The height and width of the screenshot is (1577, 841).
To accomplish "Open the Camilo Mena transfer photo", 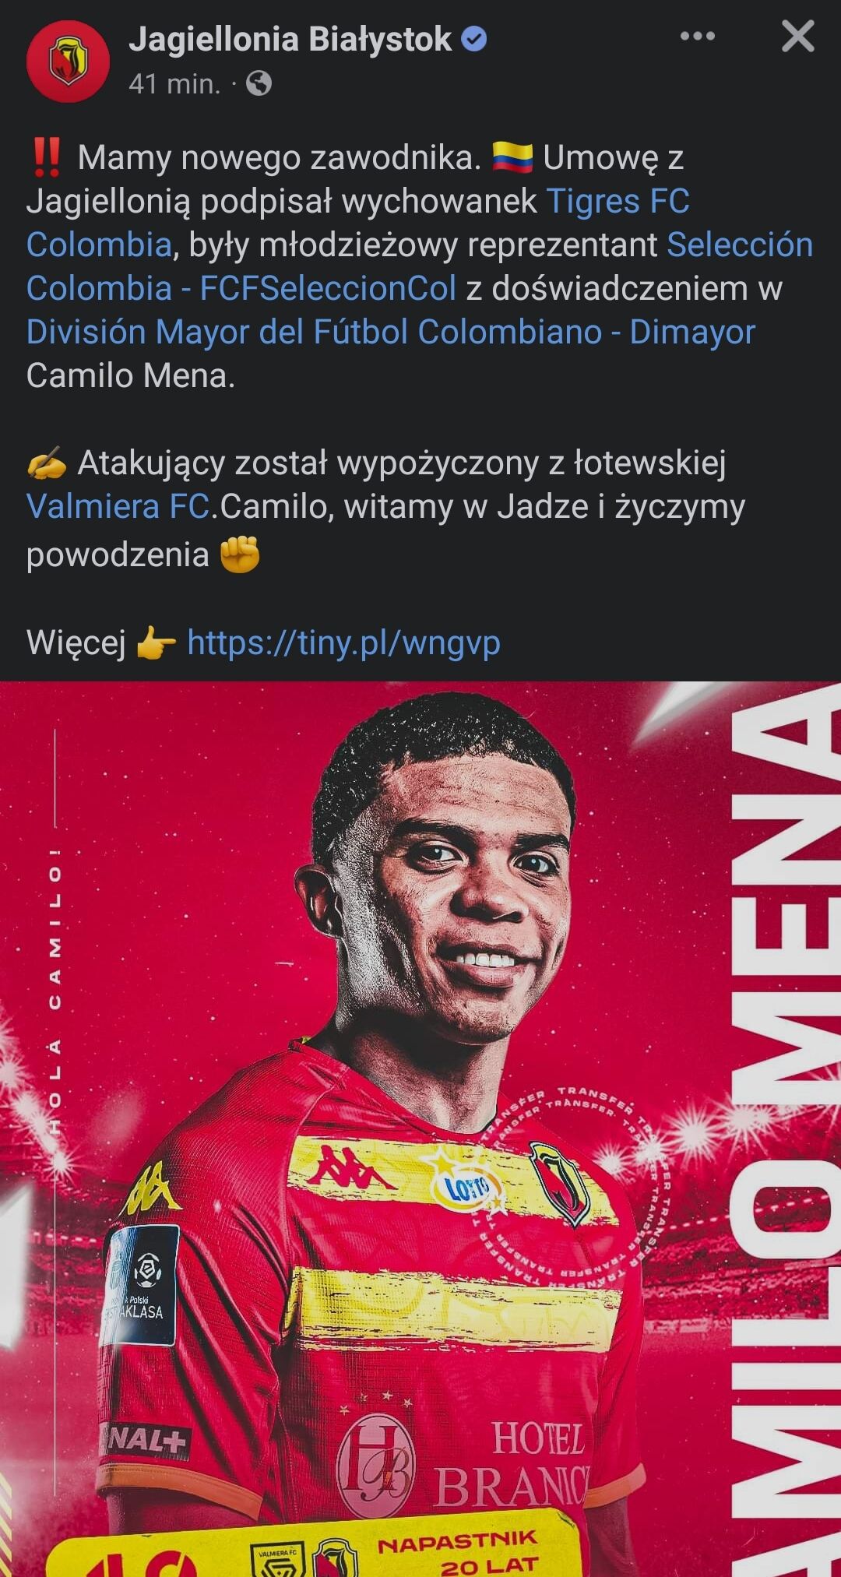I will click(420, 1129).
